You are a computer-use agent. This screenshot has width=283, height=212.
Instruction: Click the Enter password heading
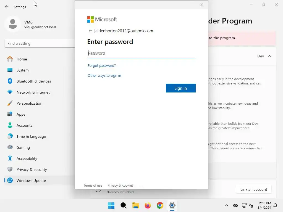coord(110,42)
